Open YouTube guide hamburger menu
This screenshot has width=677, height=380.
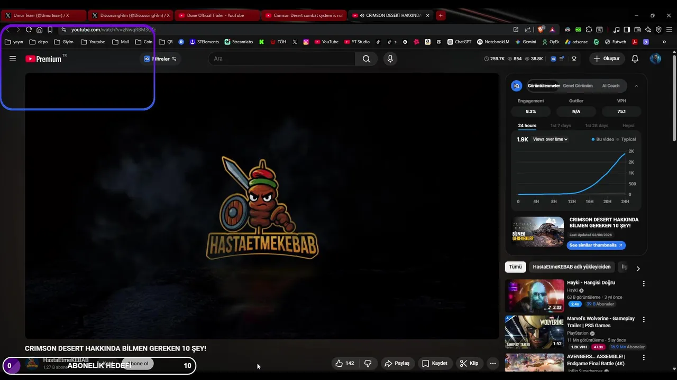[x=13, y=59]
